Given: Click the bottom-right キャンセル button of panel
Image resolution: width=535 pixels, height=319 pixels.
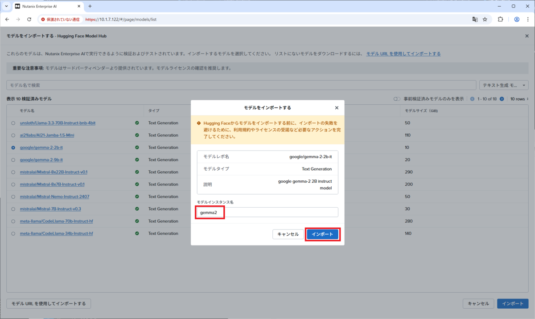Looking at the screenshot, I should click(478, 303).
